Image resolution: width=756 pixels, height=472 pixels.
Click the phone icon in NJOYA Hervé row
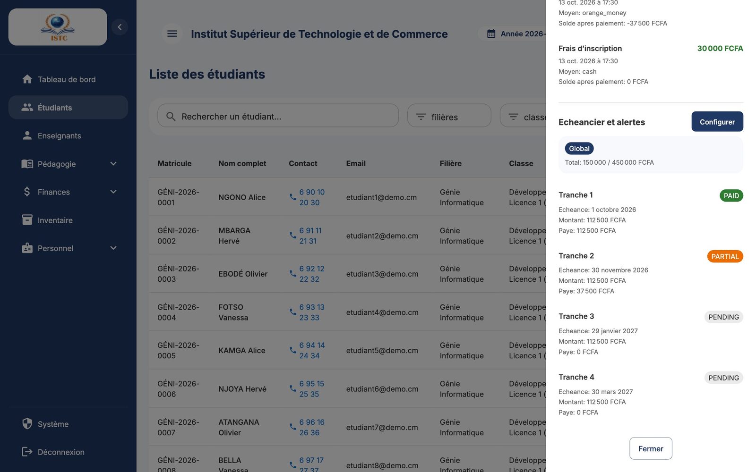(x=293, y=388)
